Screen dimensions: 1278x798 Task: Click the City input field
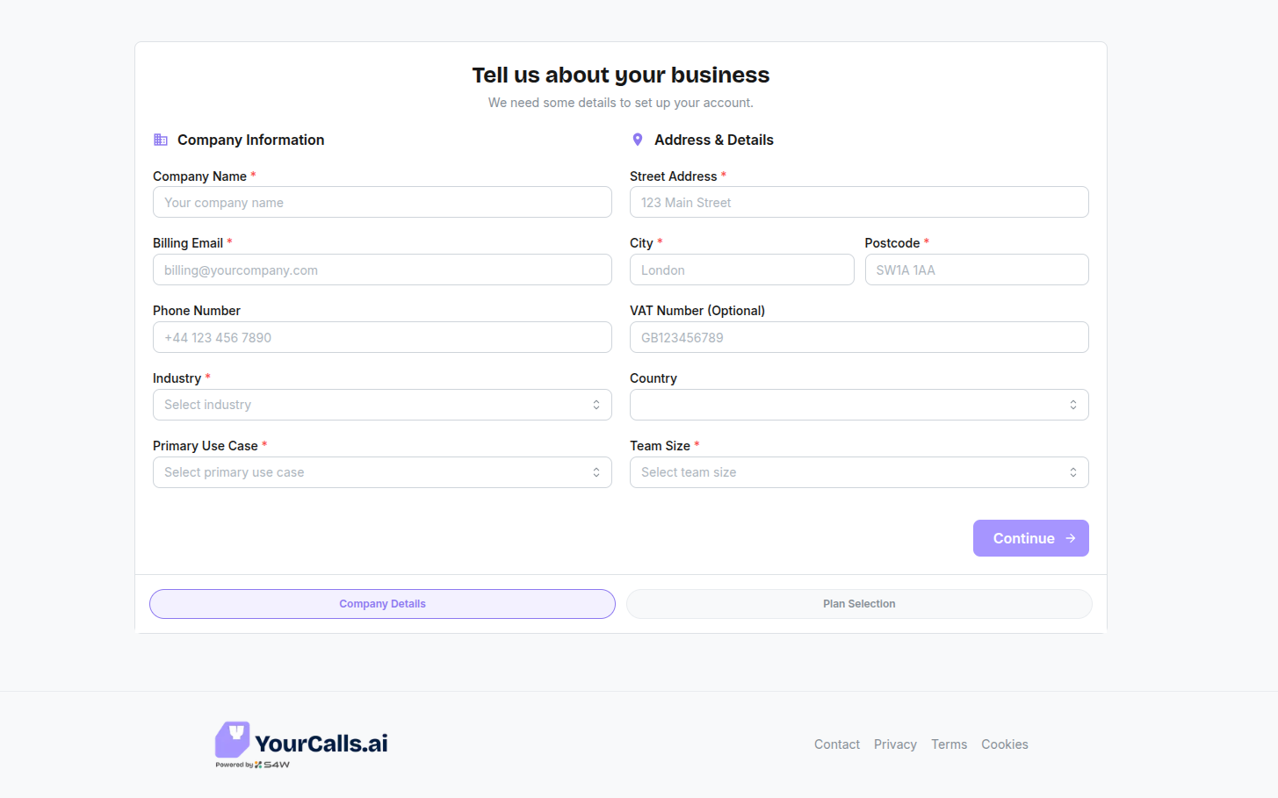(741, 270)
